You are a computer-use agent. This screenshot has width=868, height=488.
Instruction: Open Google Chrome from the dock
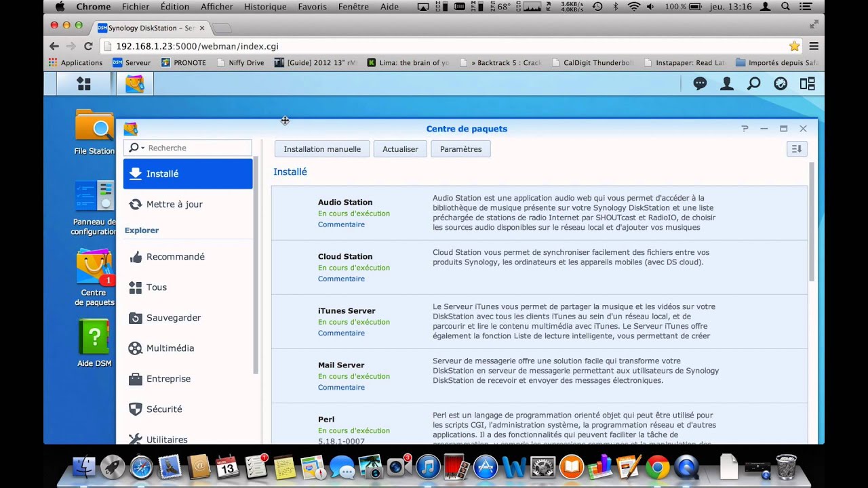pyautogui.click(x=657, y=467)
